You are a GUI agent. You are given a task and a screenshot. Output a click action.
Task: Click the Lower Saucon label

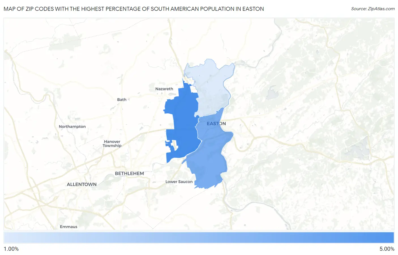pos(179,182)
